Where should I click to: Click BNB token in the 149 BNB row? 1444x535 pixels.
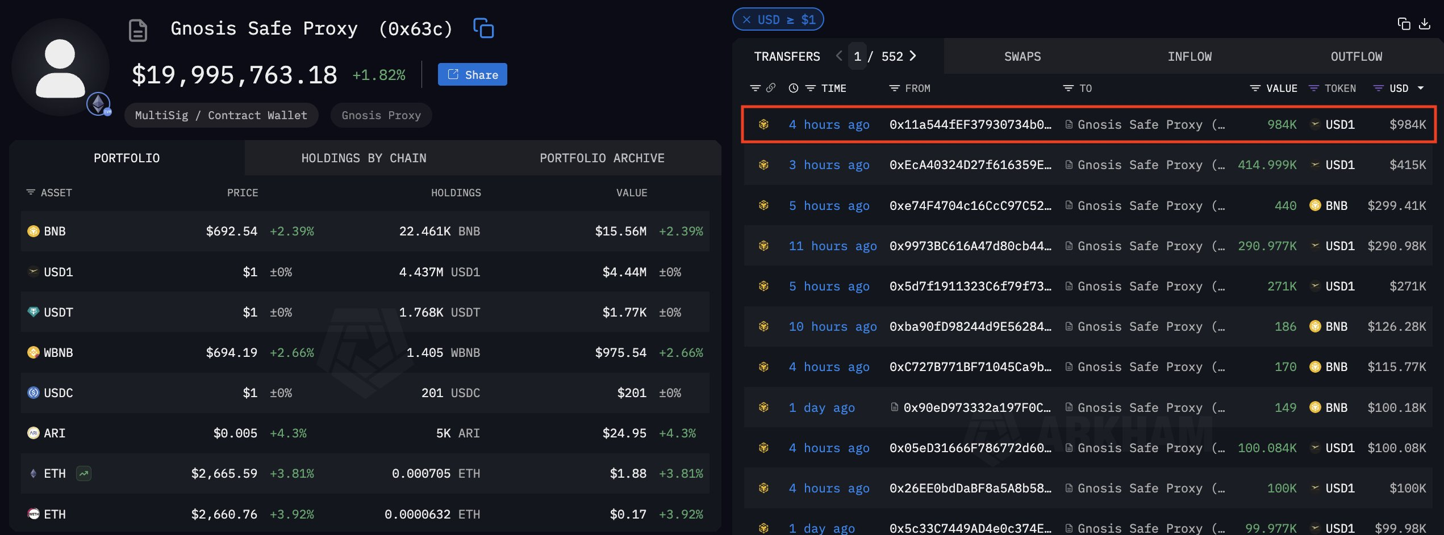(x=1328, y=407)
